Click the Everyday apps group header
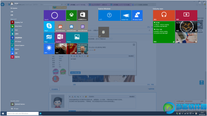207x116 pixels. [158, 9]
